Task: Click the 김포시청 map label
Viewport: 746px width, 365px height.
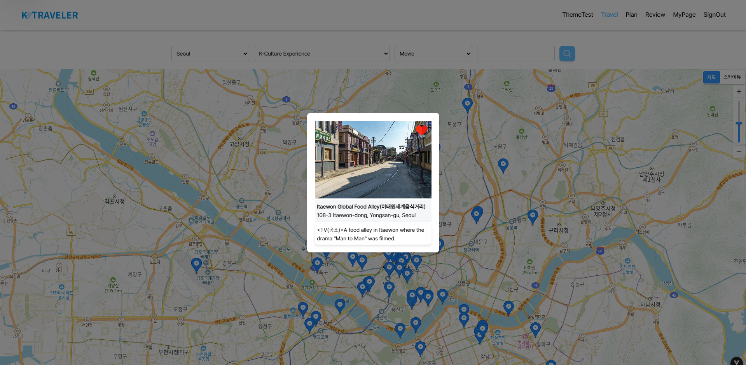Action: 115,202
